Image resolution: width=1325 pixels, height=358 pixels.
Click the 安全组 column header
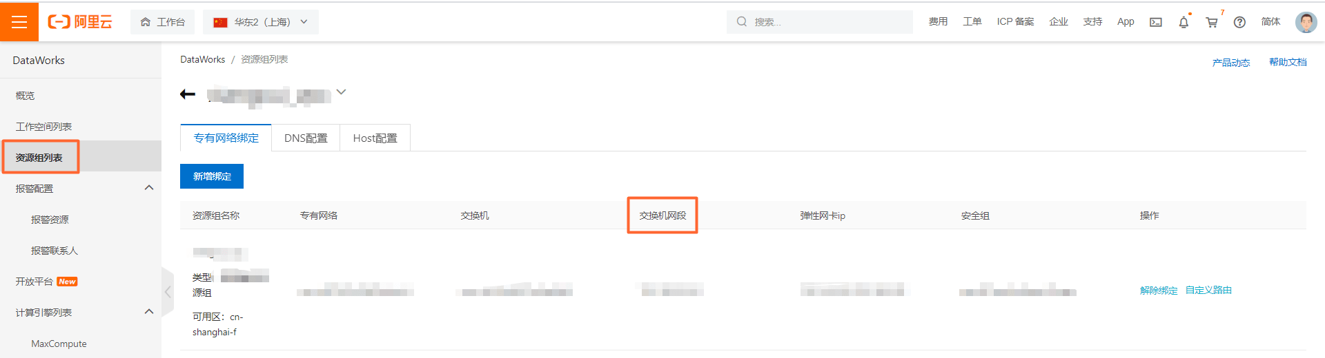[975, 215]
